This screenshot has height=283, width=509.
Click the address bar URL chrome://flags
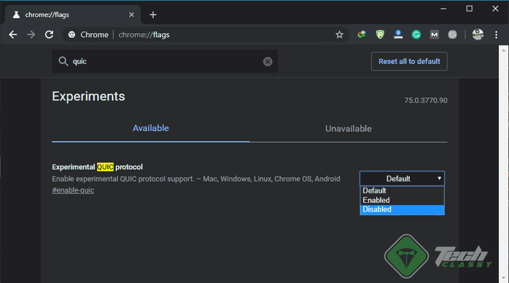tap(144, 34)
